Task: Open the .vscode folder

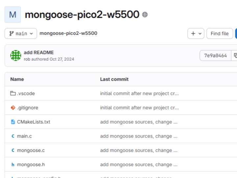Action: click(x=26, y=94)
